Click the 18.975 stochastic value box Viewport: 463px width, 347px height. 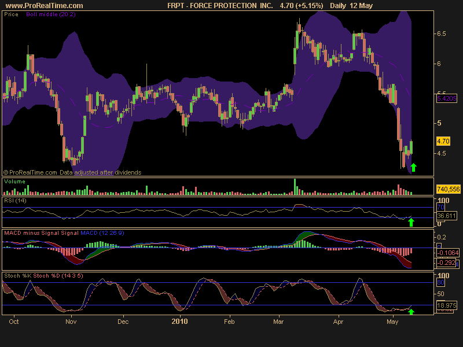(x=447, y=305)
